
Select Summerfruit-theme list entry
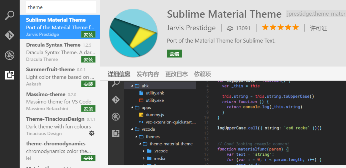(x=60, y=77)
